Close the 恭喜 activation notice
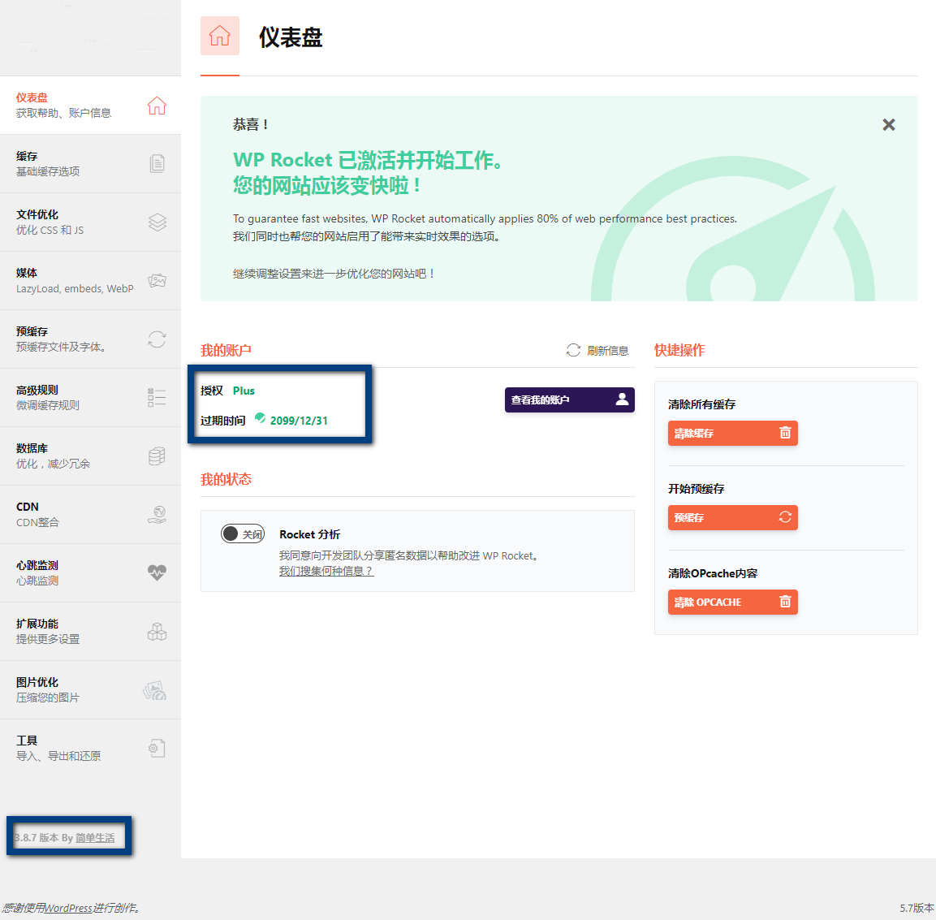This screenshot has height=920, width=936. (889, 124)
